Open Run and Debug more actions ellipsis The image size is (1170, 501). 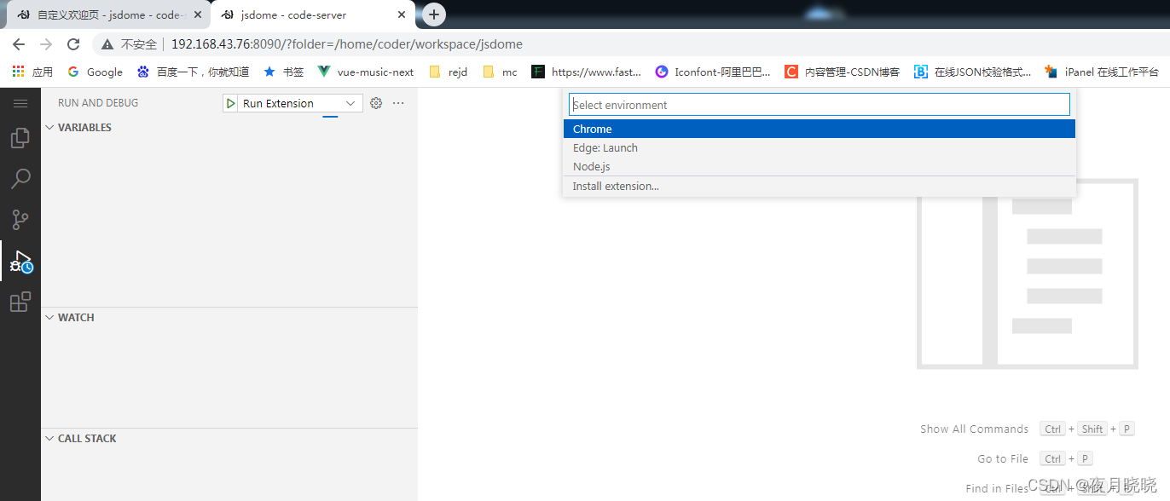click(x=398, y=103)
